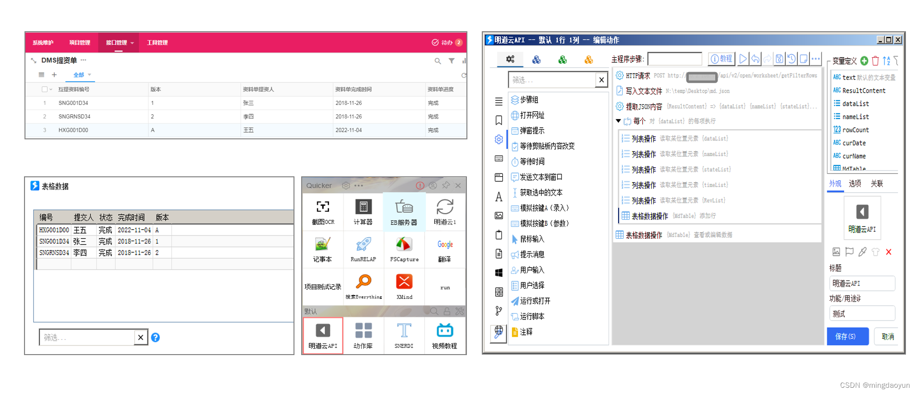Switch to the 选项 tab
The height and width of the screenshot is (394, 917).
[x=855, y=184]
